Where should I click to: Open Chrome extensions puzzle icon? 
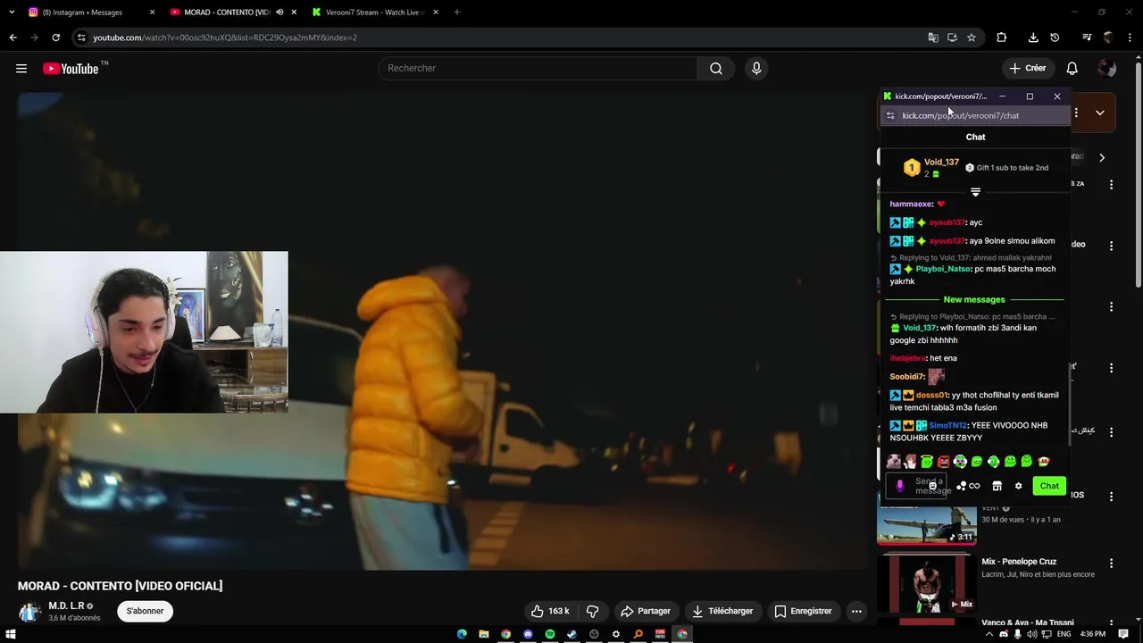pos(1002,38)
